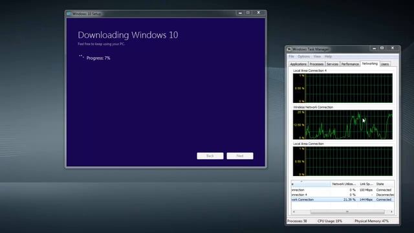Select the row showing 21.39 % utilization

pyautogui.click(x=343, y=200)
